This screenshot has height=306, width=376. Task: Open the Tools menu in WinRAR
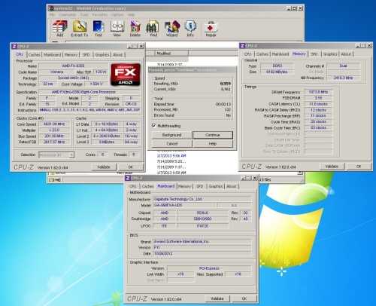click(84, 15)
